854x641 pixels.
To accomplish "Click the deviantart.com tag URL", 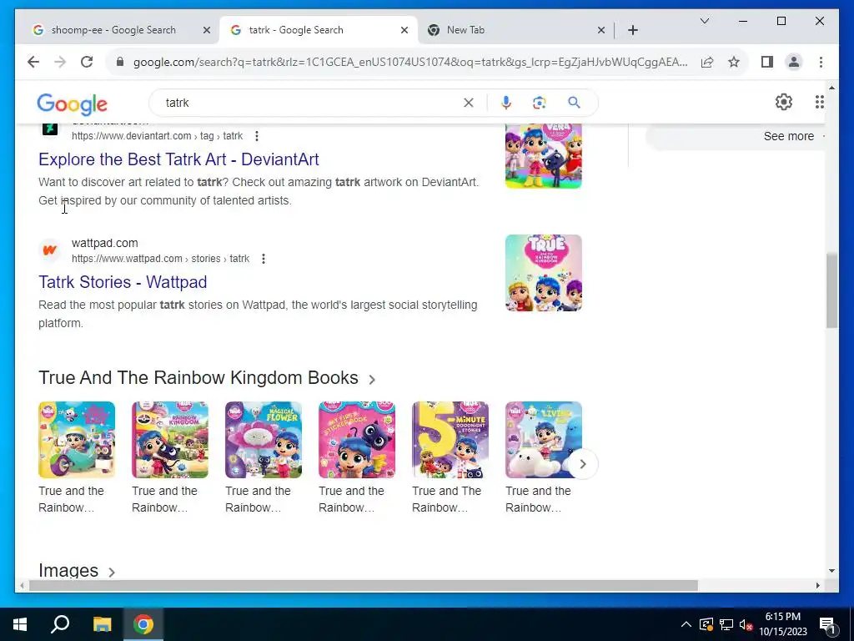I will coord(157,136).
